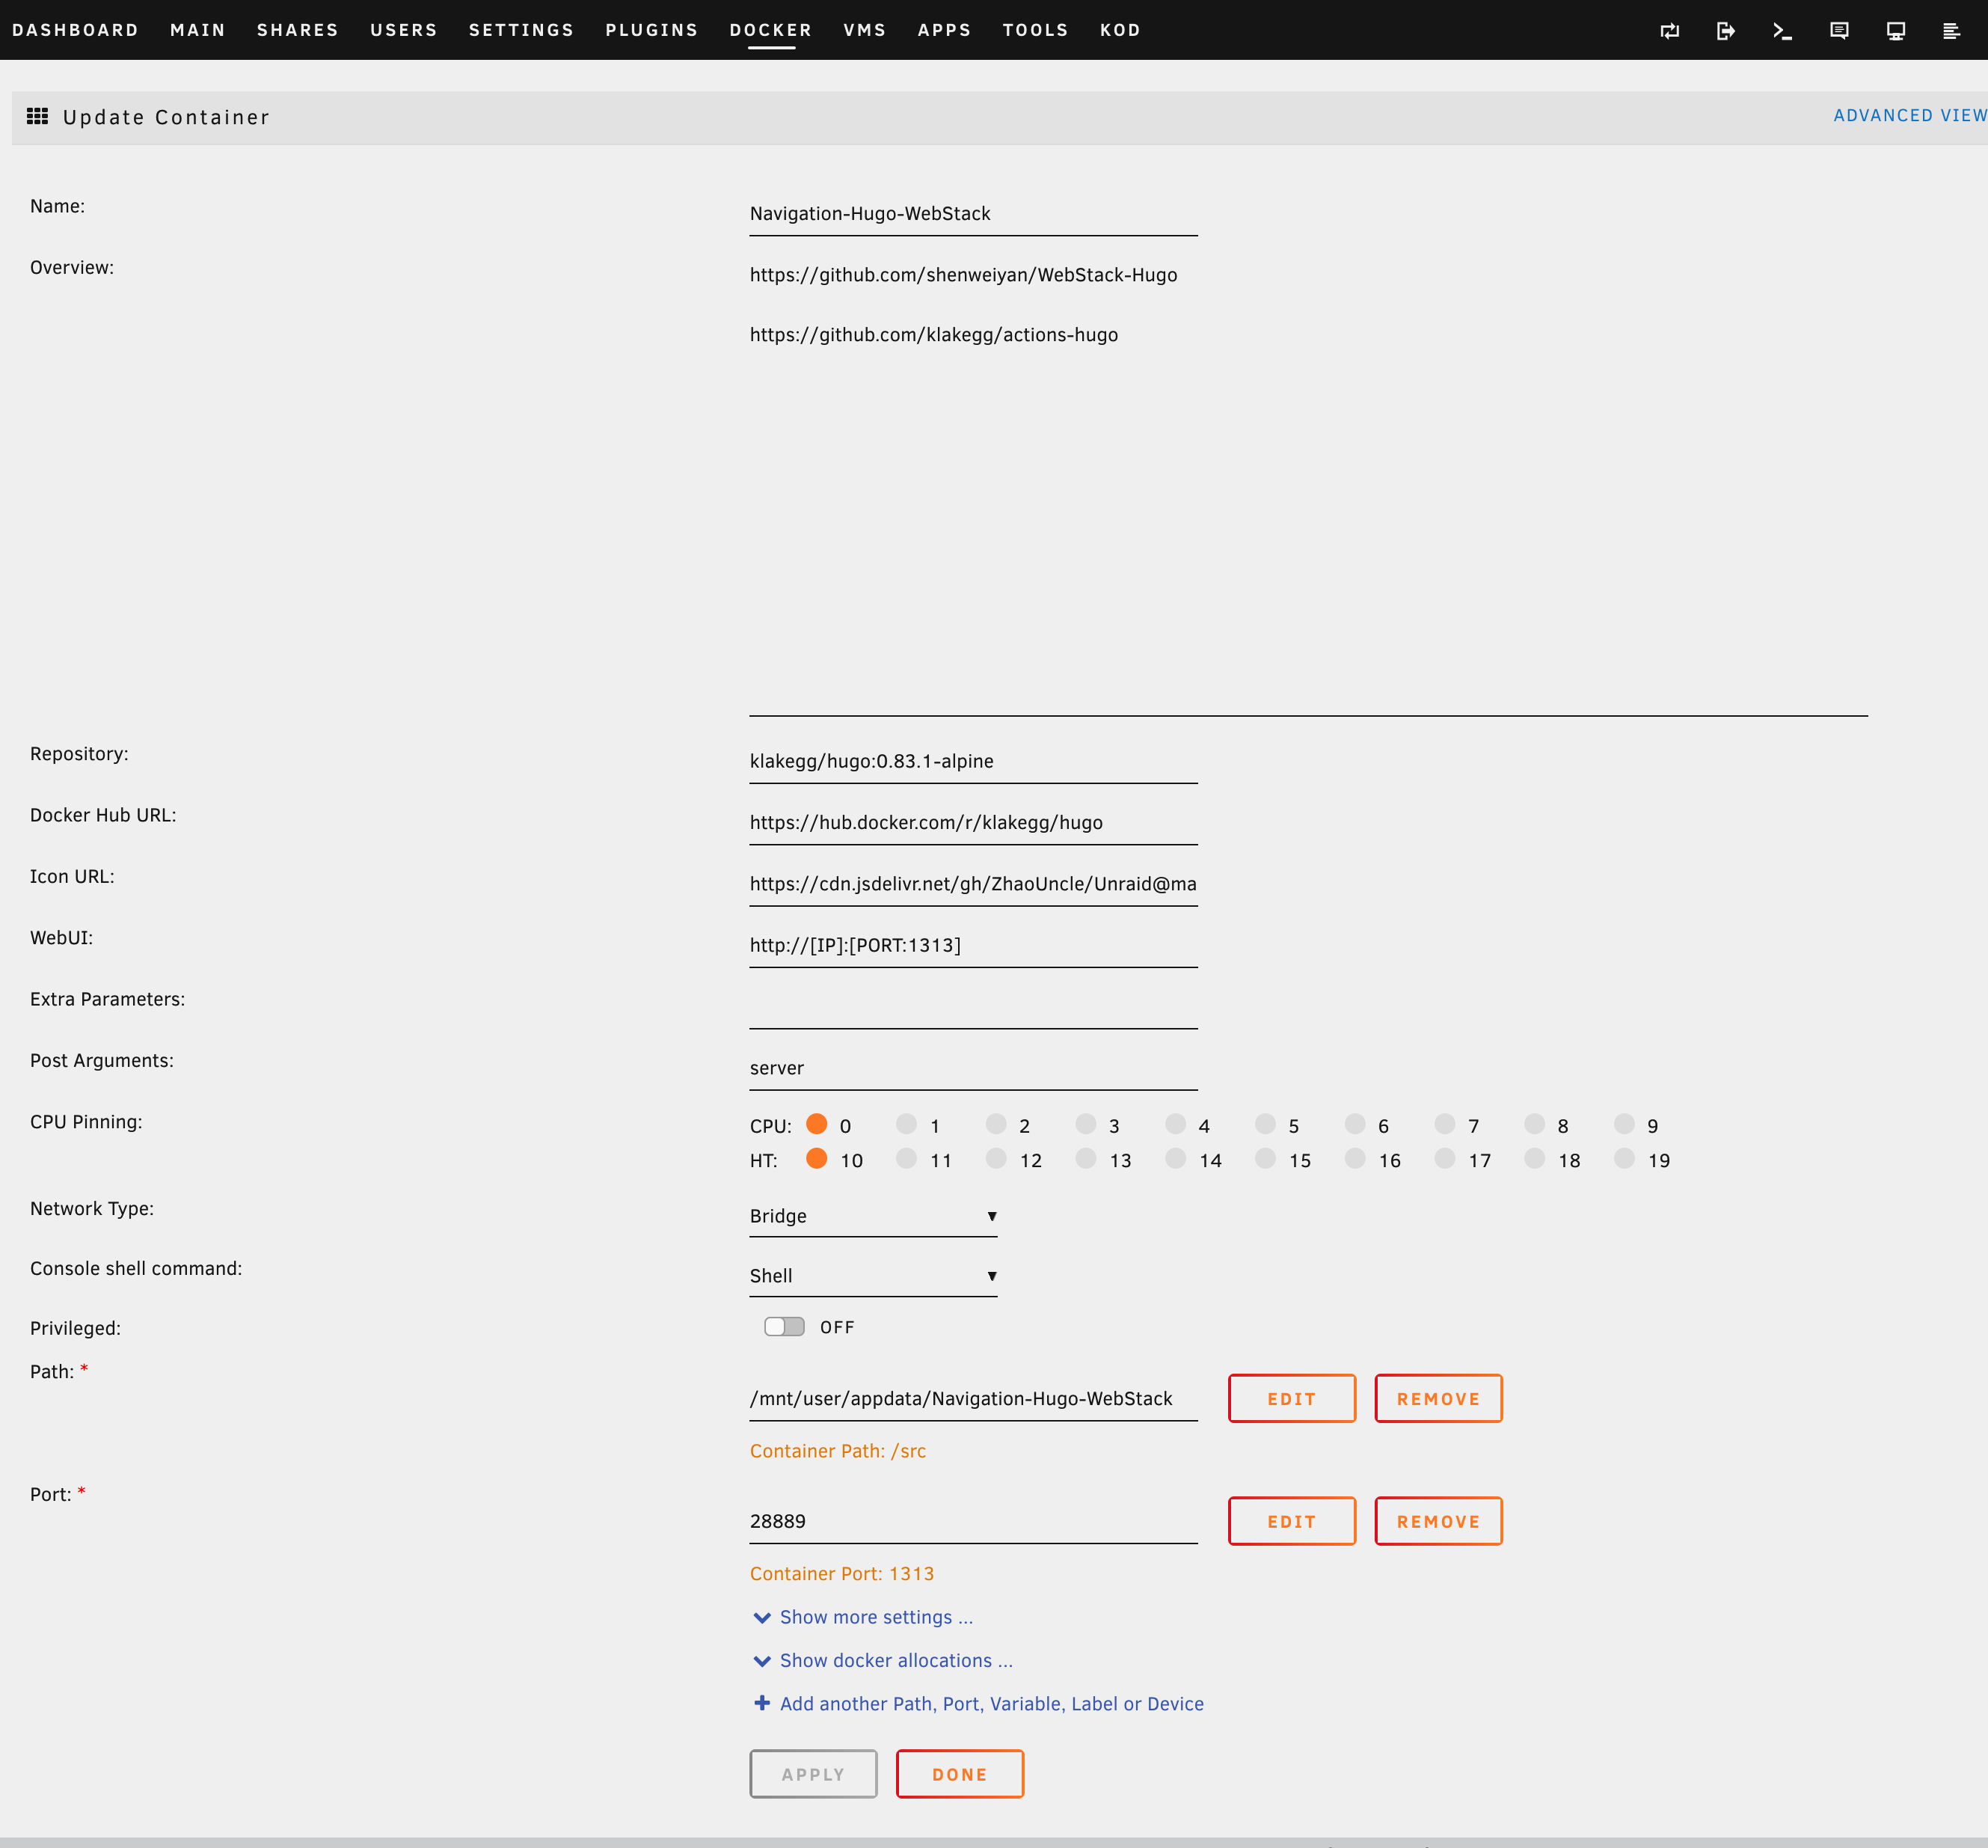Open the Console shell command dropdown
The height and width of the screenshot is (1848, 1988).
pyautogui.click(x=873, y=1276)
